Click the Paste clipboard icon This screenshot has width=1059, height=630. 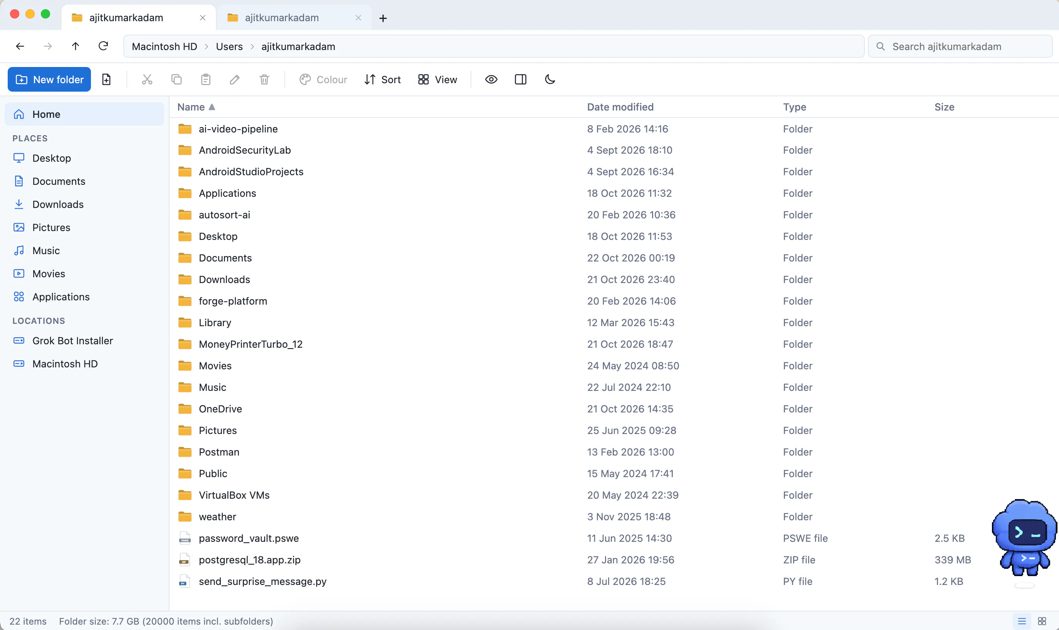pos(206,79)
